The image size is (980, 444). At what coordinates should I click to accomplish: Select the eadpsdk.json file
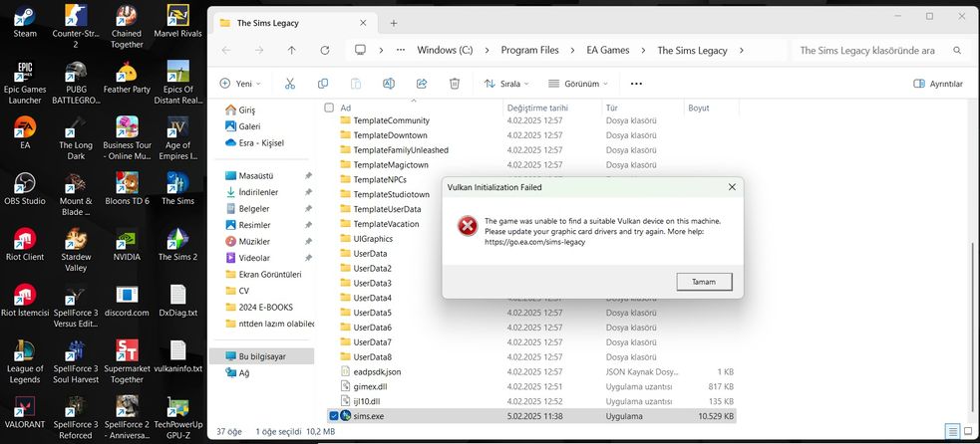[x=377, y=371]
